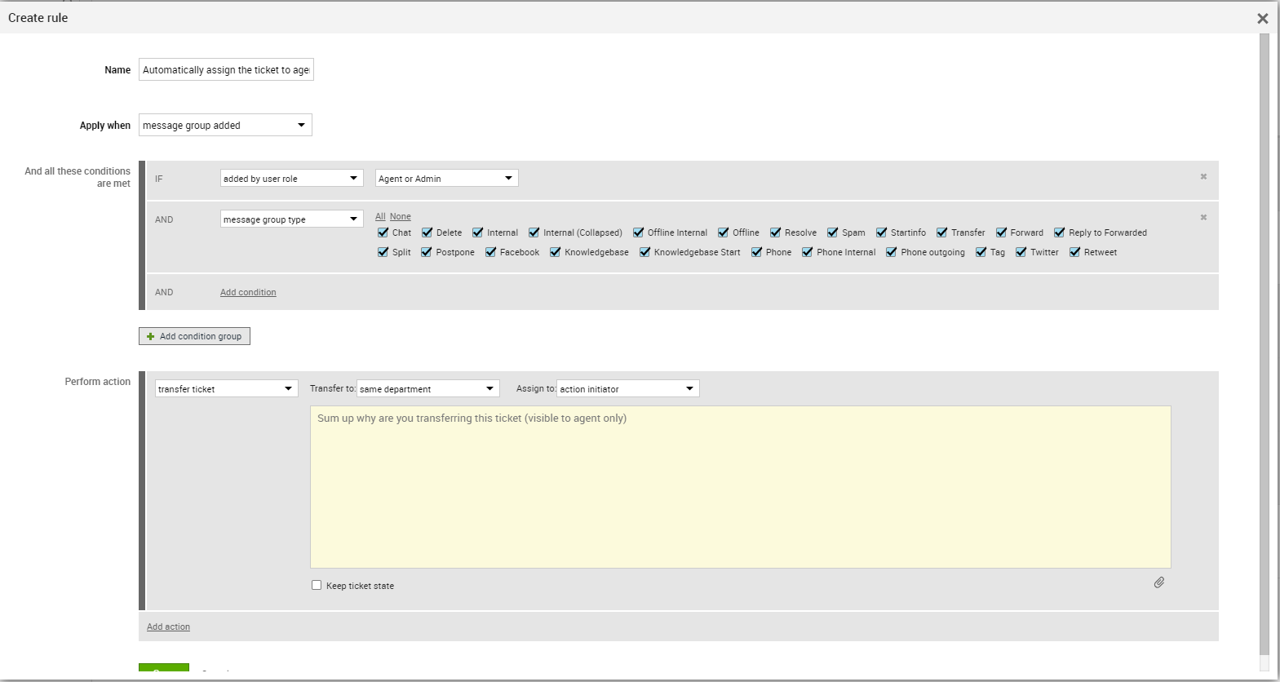The width and height of the screenshot is (1280, 682).
Task: Toggle the Spam checkbox
Action: [833, 232]
